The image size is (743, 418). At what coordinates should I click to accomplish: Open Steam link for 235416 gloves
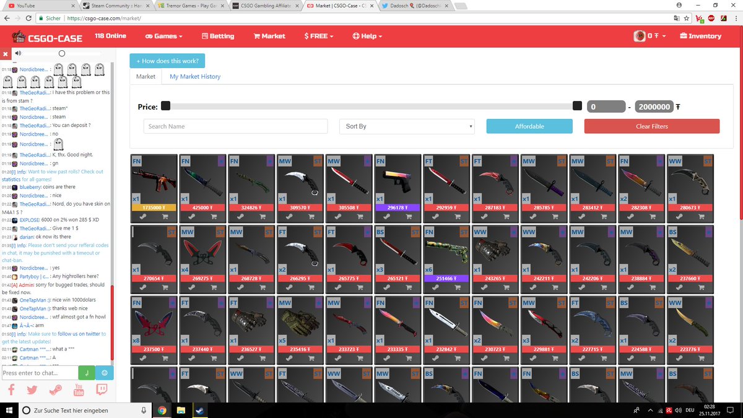(289, 358)
